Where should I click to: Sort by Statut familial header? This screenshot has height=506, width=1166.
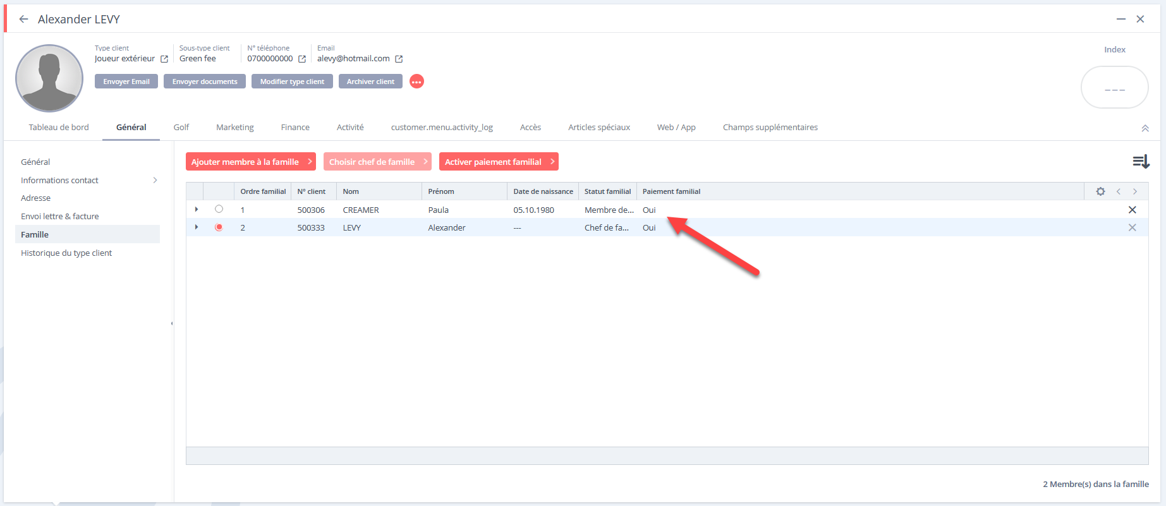607,191
